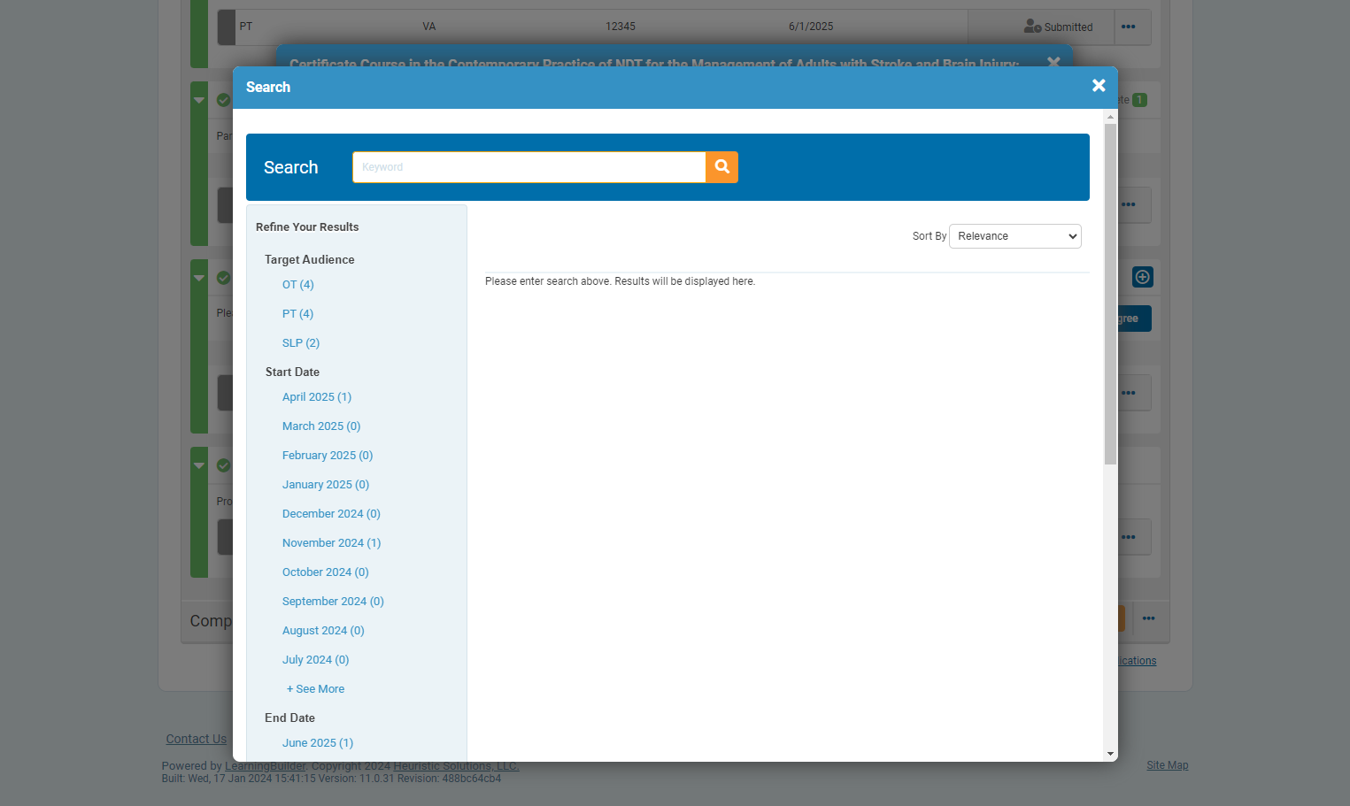Filter by SLP (2) target audience

[301, 343]
